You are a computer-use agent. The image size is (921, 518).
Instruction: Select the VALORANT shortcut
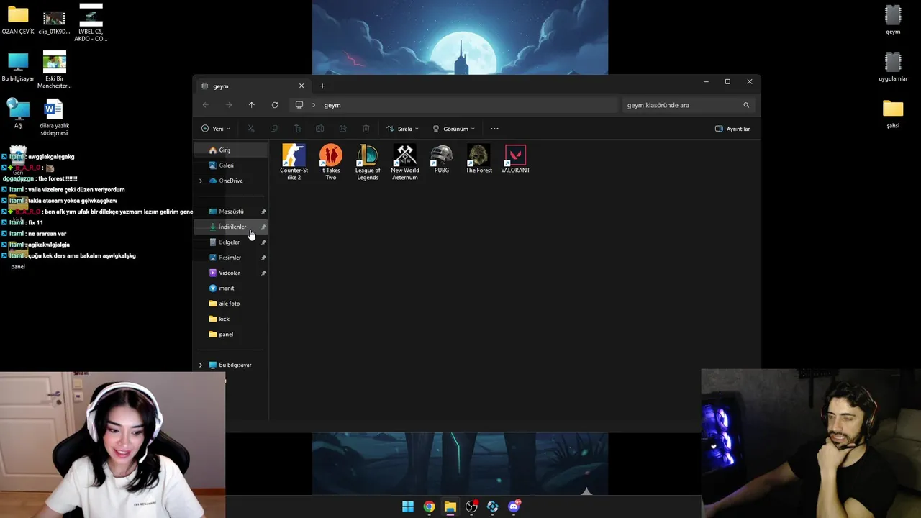[515, 159]
